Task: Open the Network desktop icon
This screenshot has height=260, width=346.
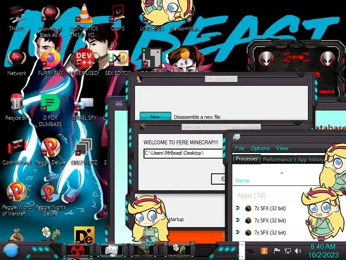Action: coord(17,63)
